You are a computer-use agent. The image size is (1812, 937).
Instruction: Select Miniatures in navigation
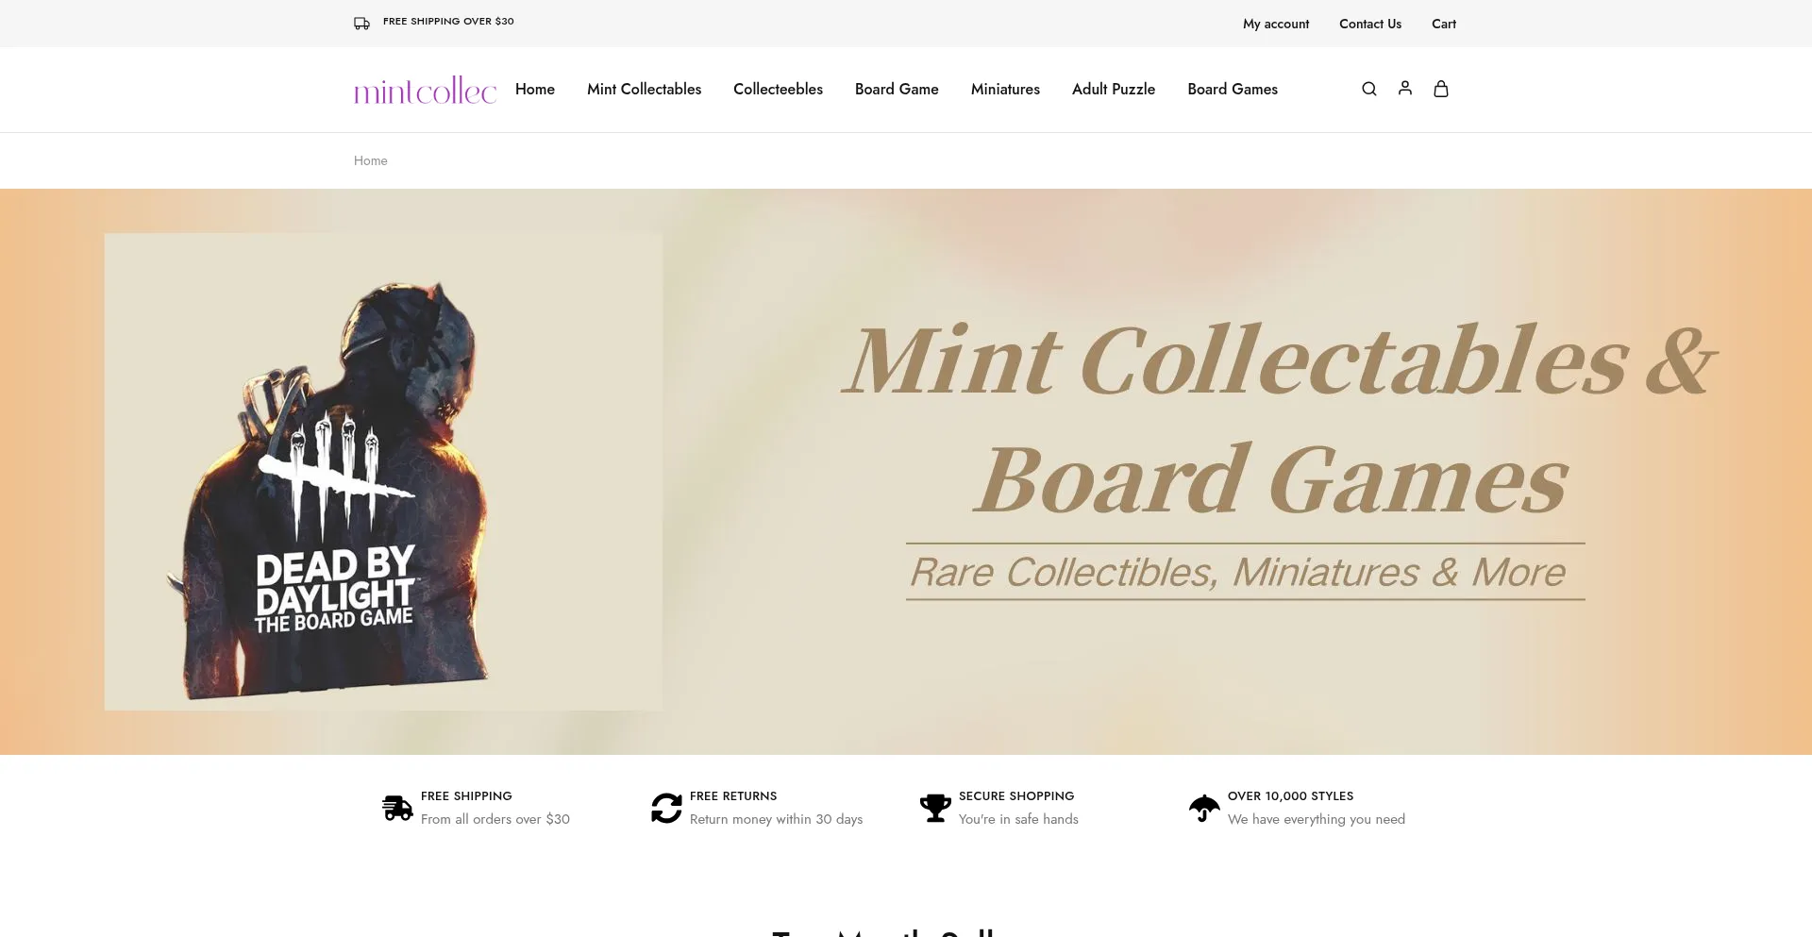[1005, 89]
